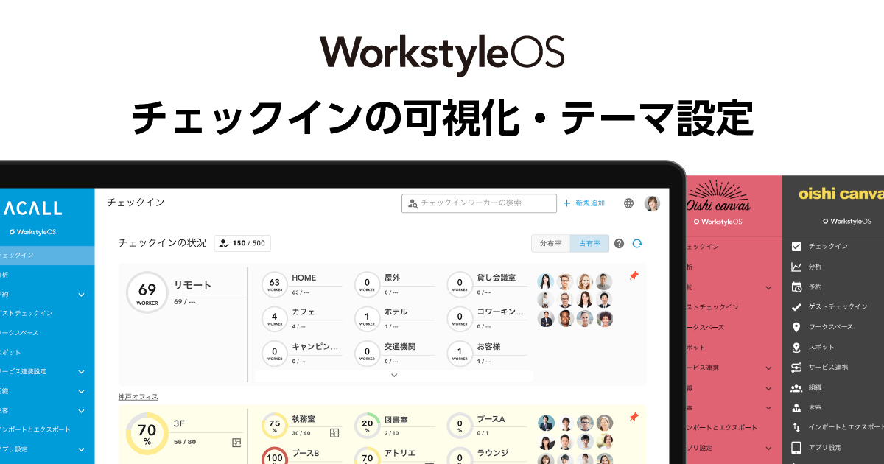Click the ワークスペース pin icon in dark sidebar
The height and width of the screenshot is (464, 884).
pos(796,327)
